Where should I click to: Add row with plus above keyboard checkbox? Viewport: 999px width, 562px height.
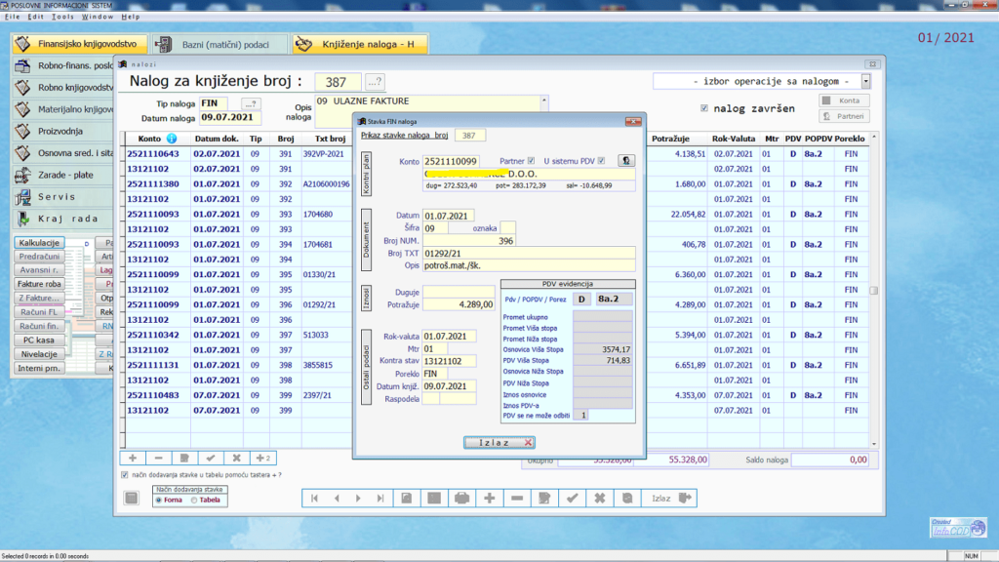[x=133, y=459]
